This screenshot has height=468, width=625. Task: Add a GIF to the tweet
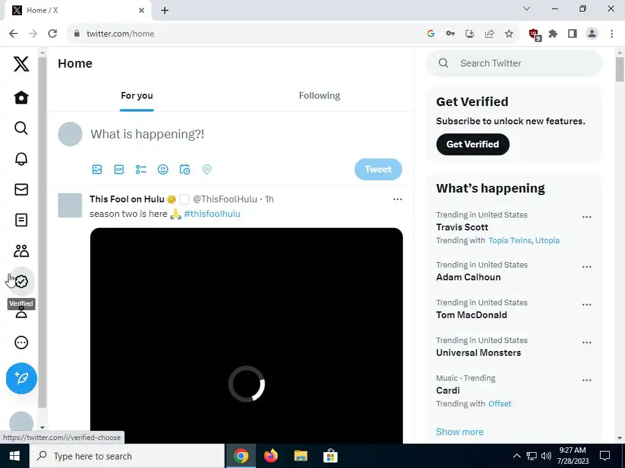click(119, 169)
